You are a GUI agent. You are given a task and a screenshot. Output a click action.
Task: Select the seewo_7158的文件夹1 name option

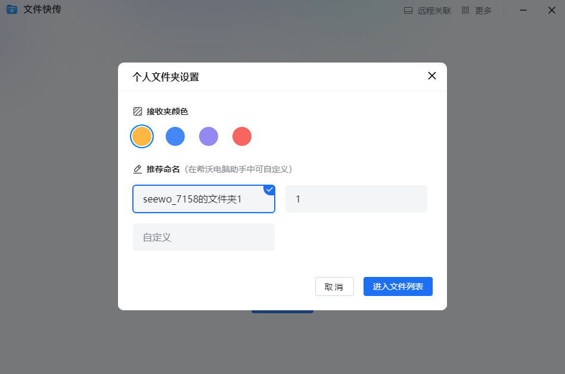click(x=204, y=199)
